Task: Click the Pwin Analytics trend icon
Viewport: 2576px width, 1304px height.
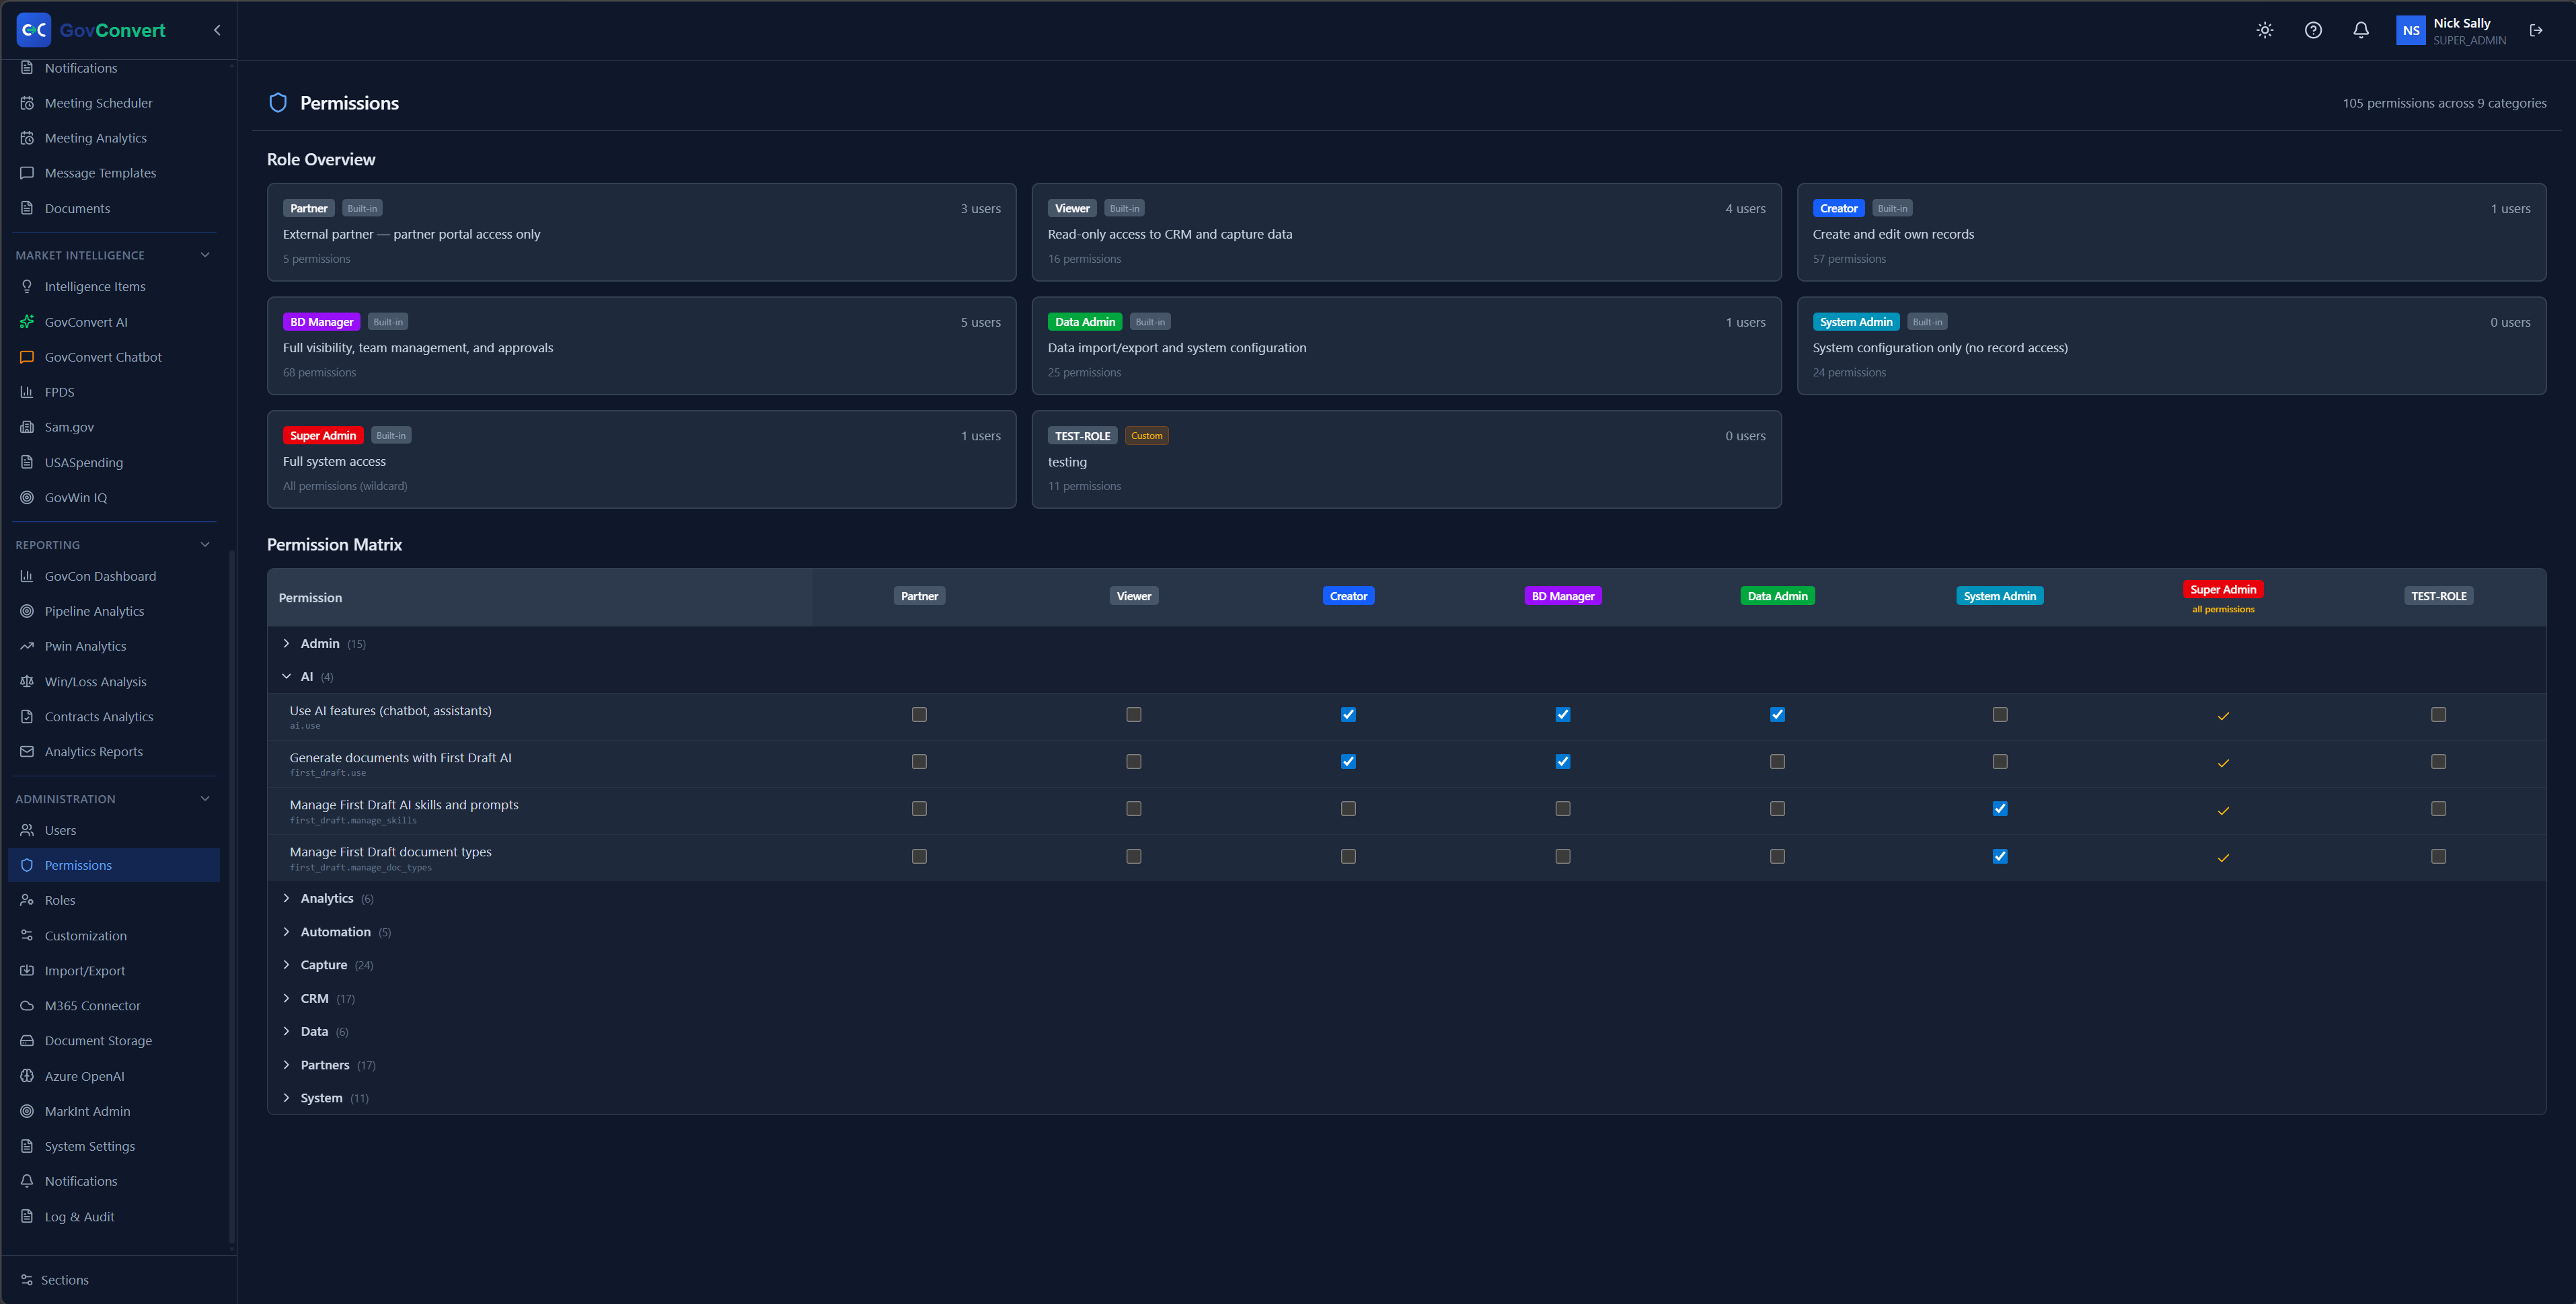Action: [27, 647]
